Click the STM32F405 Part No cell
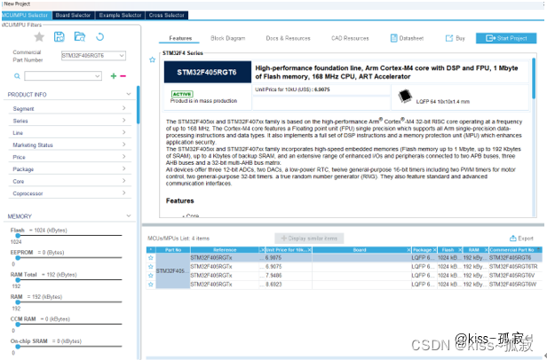Screen dimensions: 547x360 click(173, 271)
